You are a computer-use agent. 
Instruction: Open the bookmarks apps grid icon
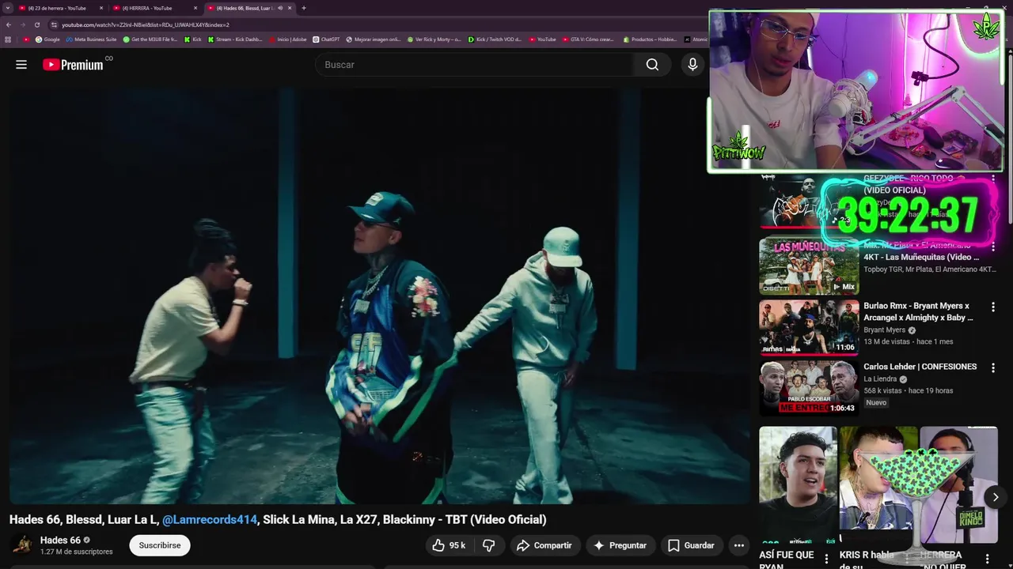tap(8, 40)
